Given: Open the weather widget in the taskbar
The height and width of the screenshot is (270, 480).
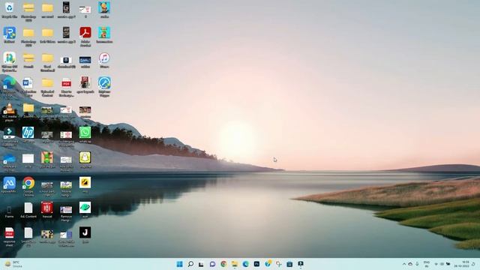Looking at the screenshot, I should (x=13, y=264).
